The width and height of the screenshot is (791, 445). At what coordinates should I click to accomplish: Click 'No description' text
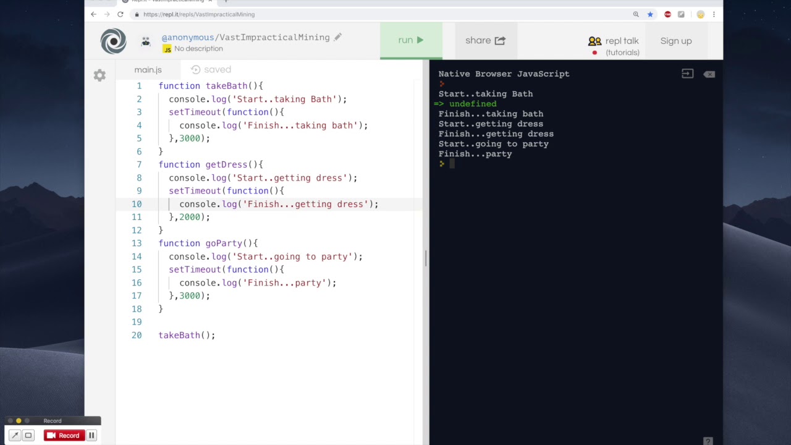(x=198, y=49)
